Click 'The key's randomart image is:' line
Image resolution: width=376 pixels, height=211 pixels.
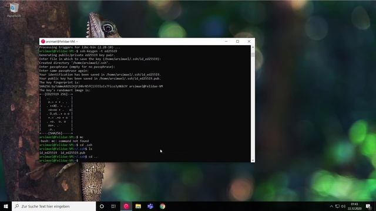(x=65, y=90)
